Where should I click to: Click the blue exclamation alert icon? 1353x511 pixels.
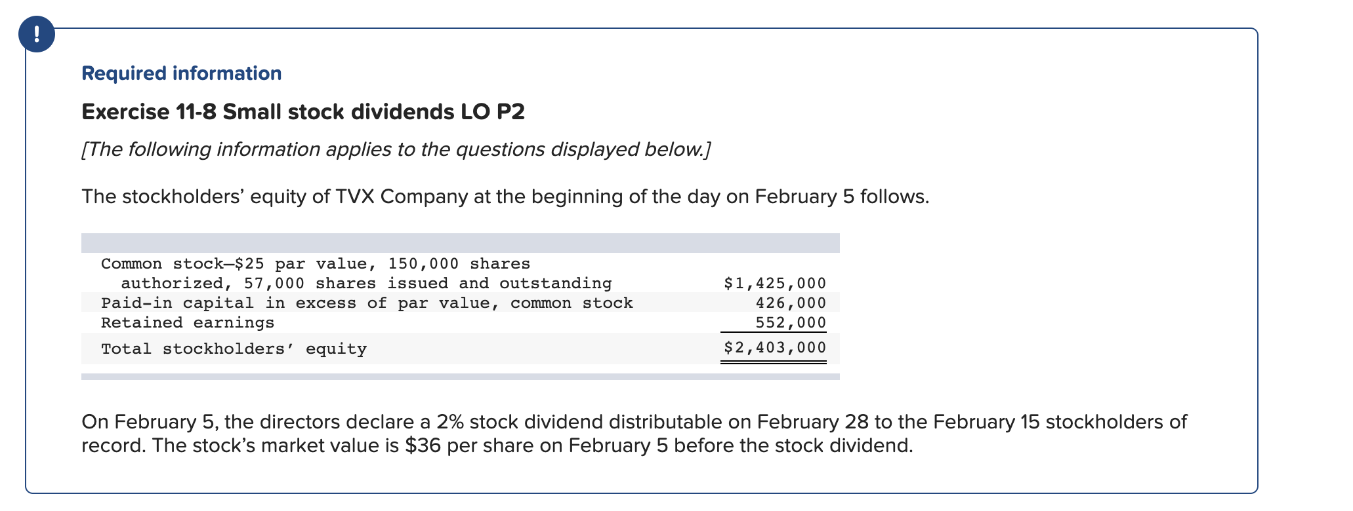(37, 33)
